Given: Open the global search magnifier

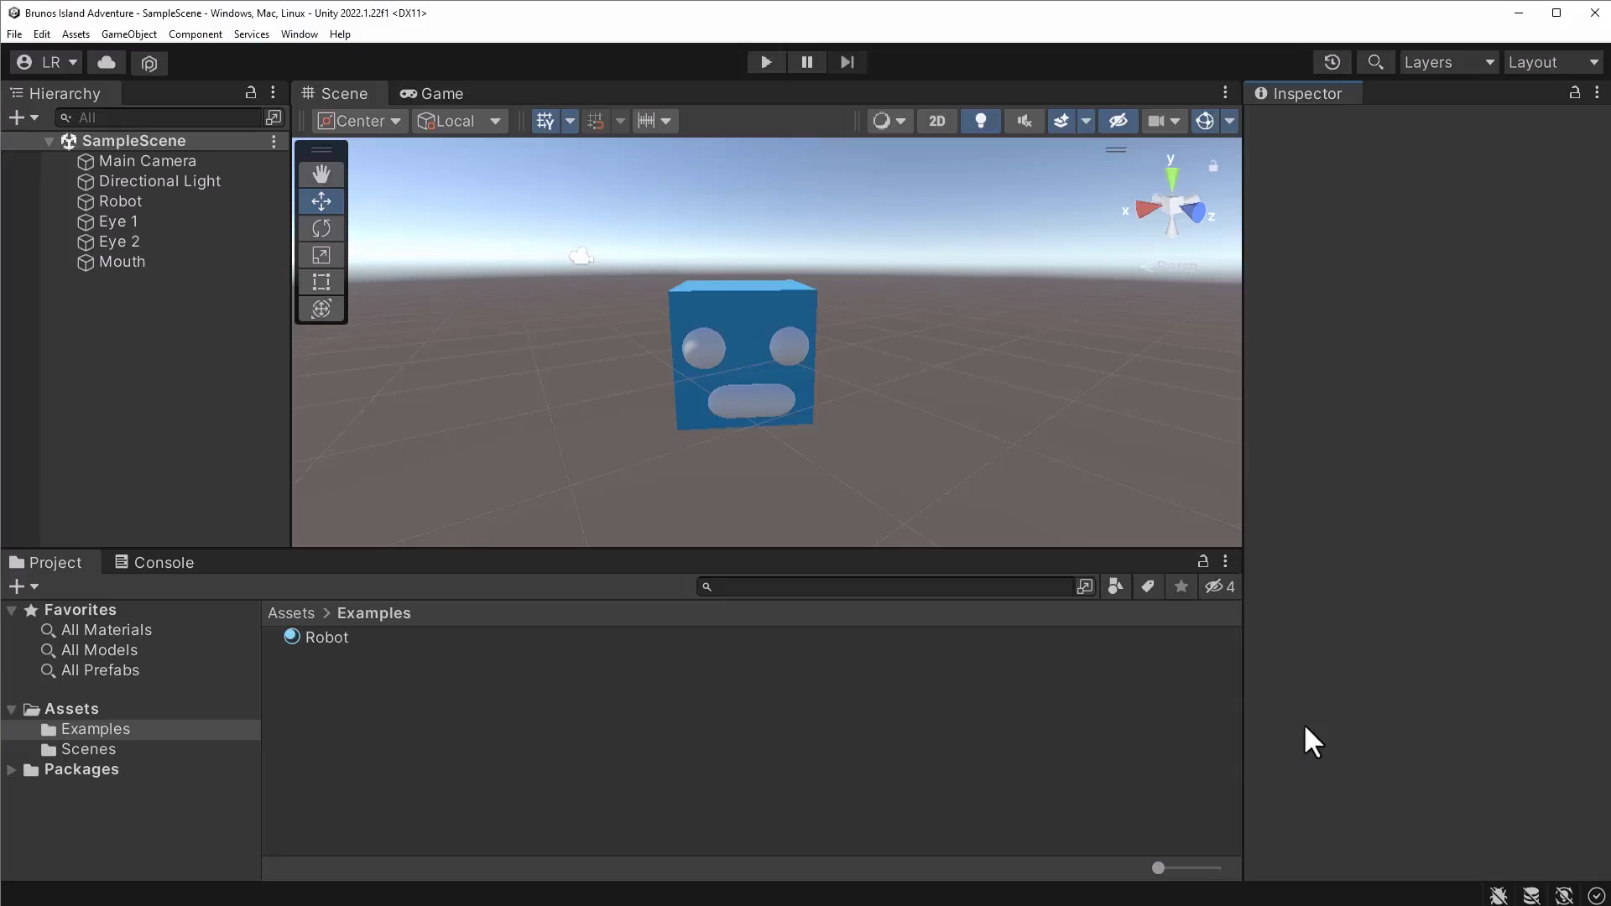Looking at the screenshot, I should 1375,62.
